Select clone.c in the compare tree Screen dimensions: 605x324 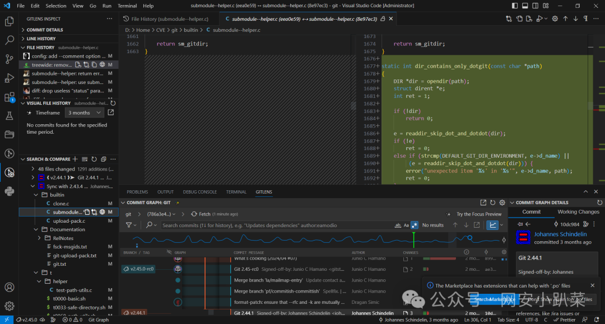[61, 204]
